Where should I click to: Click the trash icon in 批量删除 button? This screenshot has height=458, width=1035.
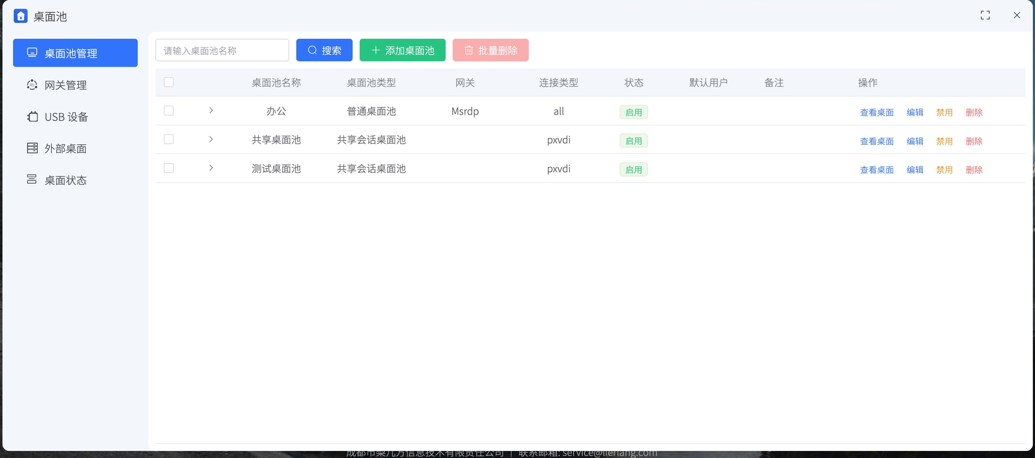tap(469, 50)
